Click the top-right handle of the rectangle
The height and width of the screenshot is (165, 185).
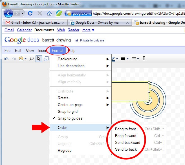point(149,82)
